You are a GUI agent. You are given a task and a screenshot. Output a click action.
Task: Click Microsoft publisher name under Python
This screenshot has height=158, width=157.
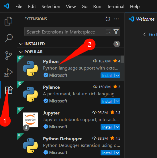pos(58,75)
